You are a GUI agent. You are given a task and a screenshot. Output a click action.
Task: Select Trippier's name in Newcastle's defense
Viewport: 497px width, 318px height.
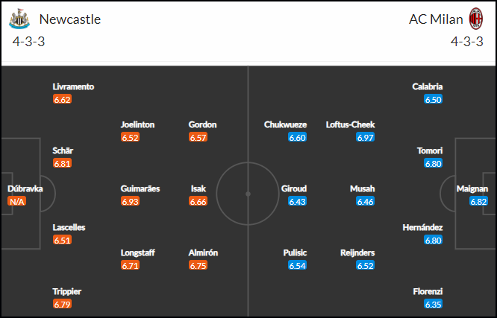pos(67,291)
